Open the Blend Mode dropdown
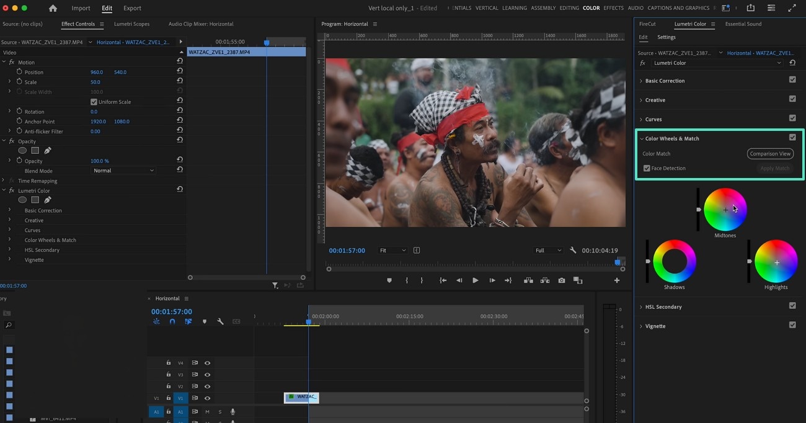Screen dimensions: 806x423 (x=124, y=171)
